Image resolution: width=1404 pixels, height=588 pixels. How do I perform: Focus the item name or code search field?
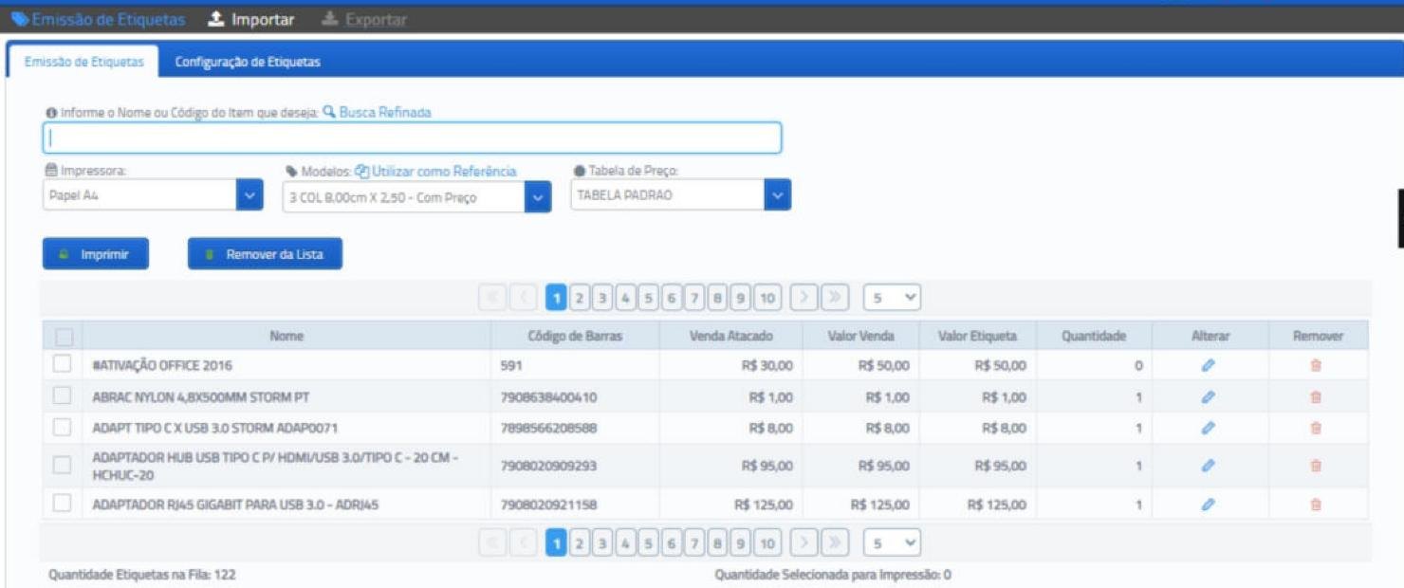coord(412,138)
